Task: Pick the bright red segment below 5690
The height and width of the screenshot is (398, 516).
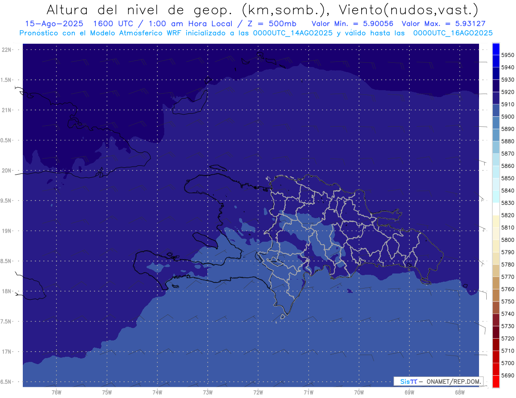Action: pos(495,381)
